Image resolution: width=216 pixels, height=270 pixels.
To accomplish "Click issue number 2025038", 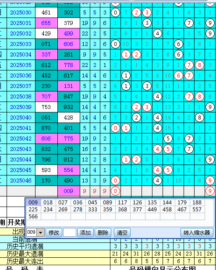I will click(x=21, y=97).
